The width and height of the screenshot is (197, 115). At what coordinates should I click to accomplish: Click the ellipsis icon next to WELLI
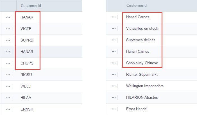[8, 86]
